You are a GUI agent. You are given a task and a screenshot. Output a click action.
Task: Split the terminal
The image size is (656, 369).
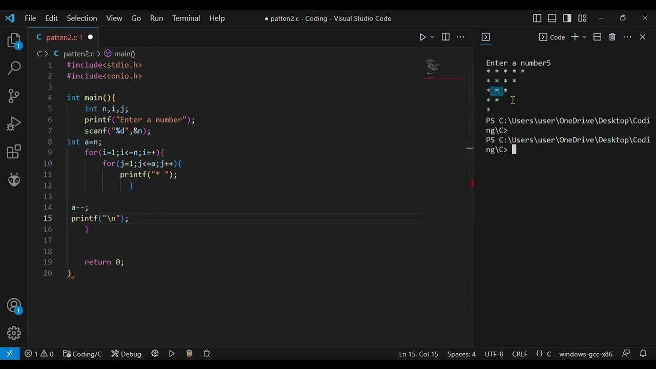pyautogui.click(x=597, y=37)
